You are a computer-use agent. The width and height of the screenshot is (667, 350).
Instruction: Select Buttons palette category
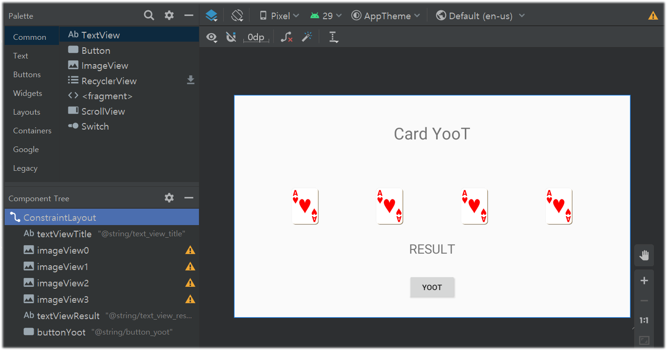pyautogui.click(x=32, y=74)
